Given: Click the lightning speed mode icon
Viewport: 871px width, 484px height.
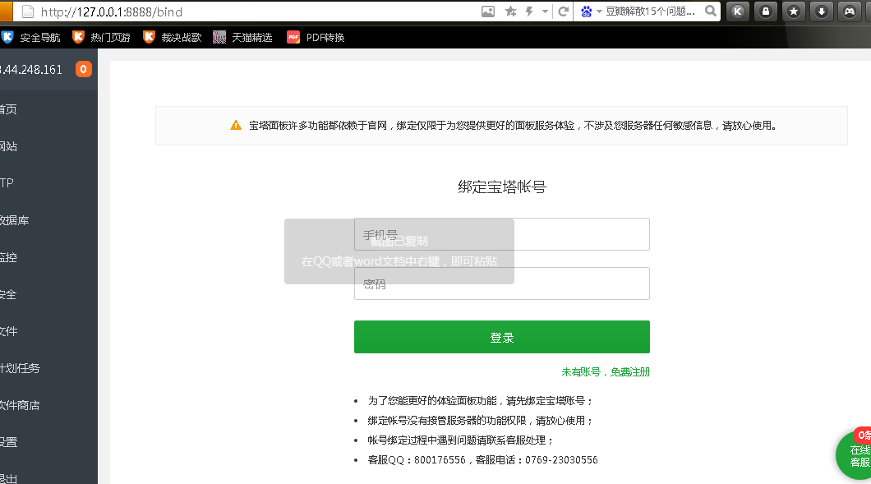Looking at the screenshot, I should [x=529, y=12].
